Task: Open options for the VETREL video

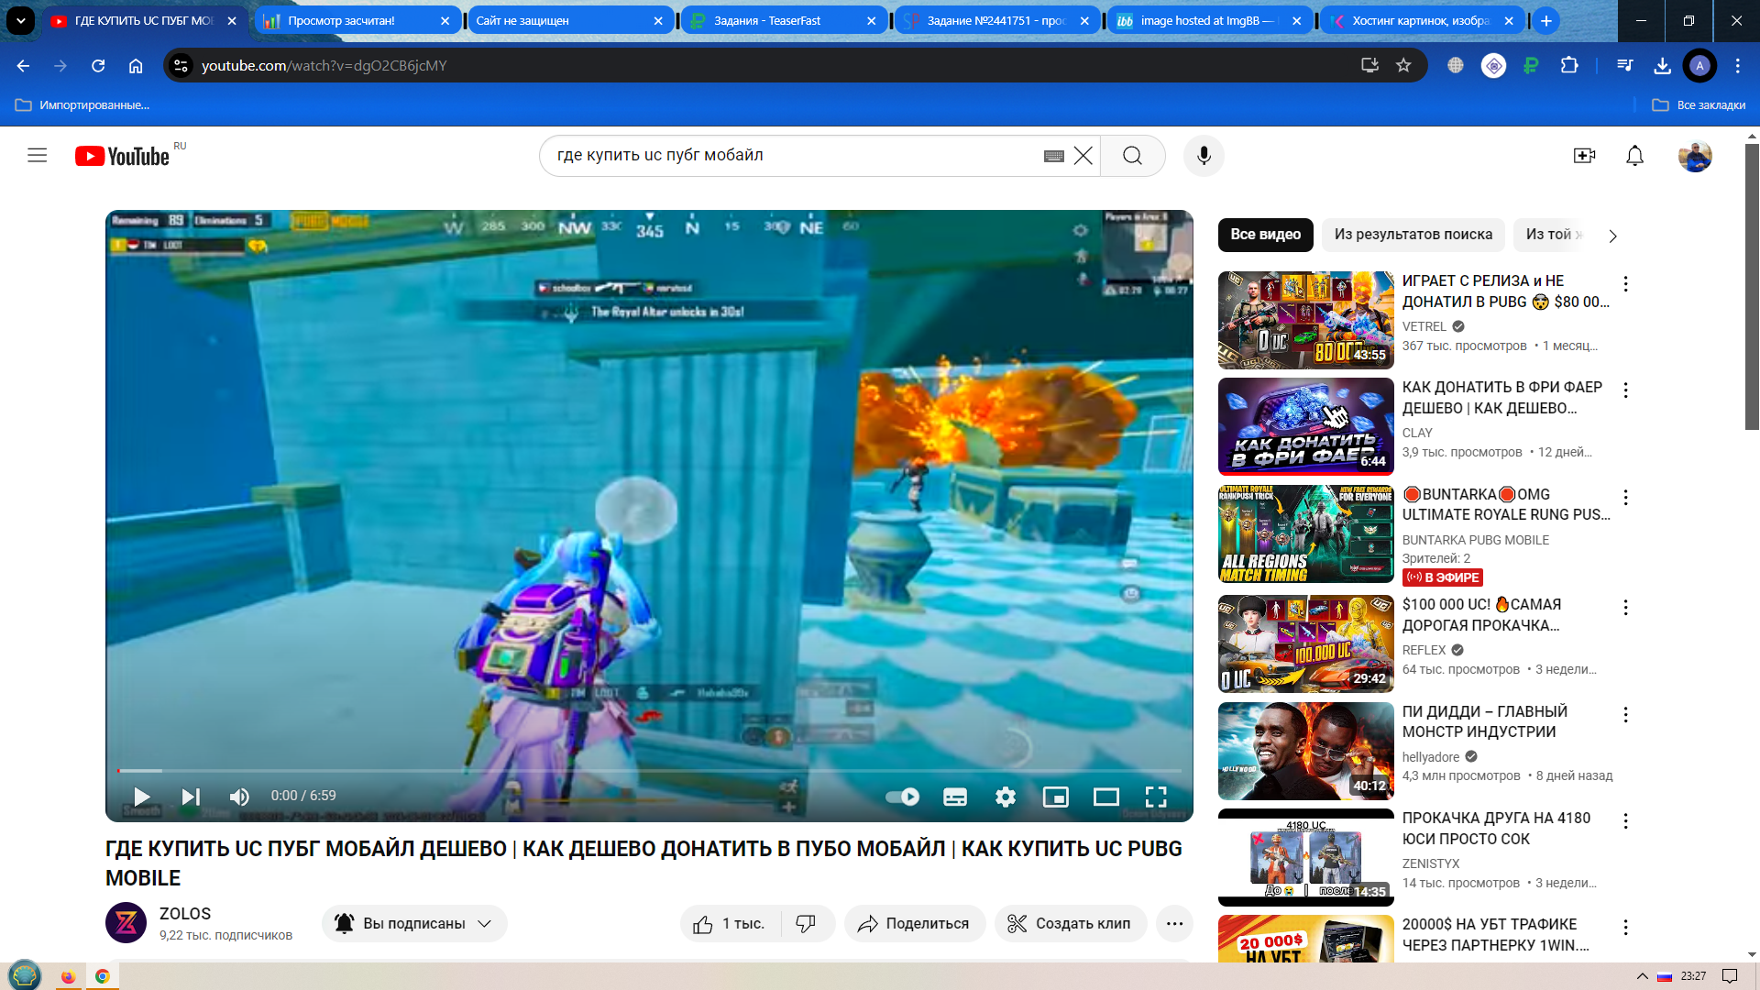Action: pos(1625,284)
